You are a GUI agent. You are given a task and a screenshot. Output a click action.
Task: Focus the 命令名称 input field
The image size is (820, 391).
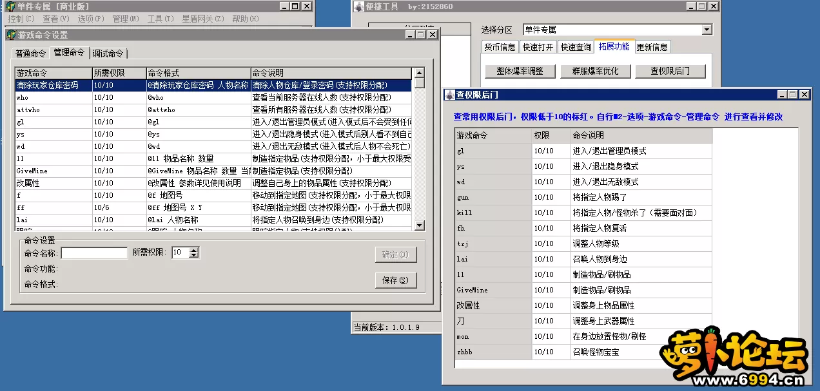[x=94, y=253]
